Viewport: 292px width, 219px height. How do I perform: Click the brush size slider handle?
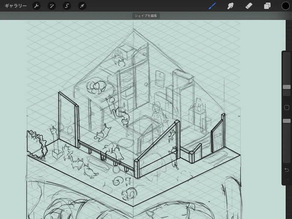[x=286, y=87]
